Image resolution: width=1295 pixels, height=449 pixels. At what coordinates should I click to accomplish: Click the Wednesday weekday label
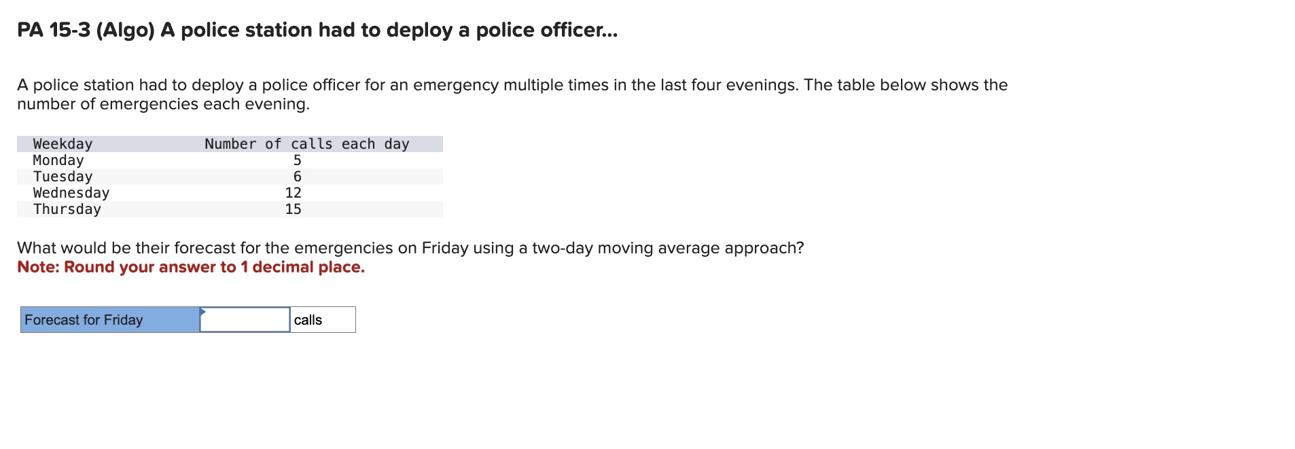(71, 192)
